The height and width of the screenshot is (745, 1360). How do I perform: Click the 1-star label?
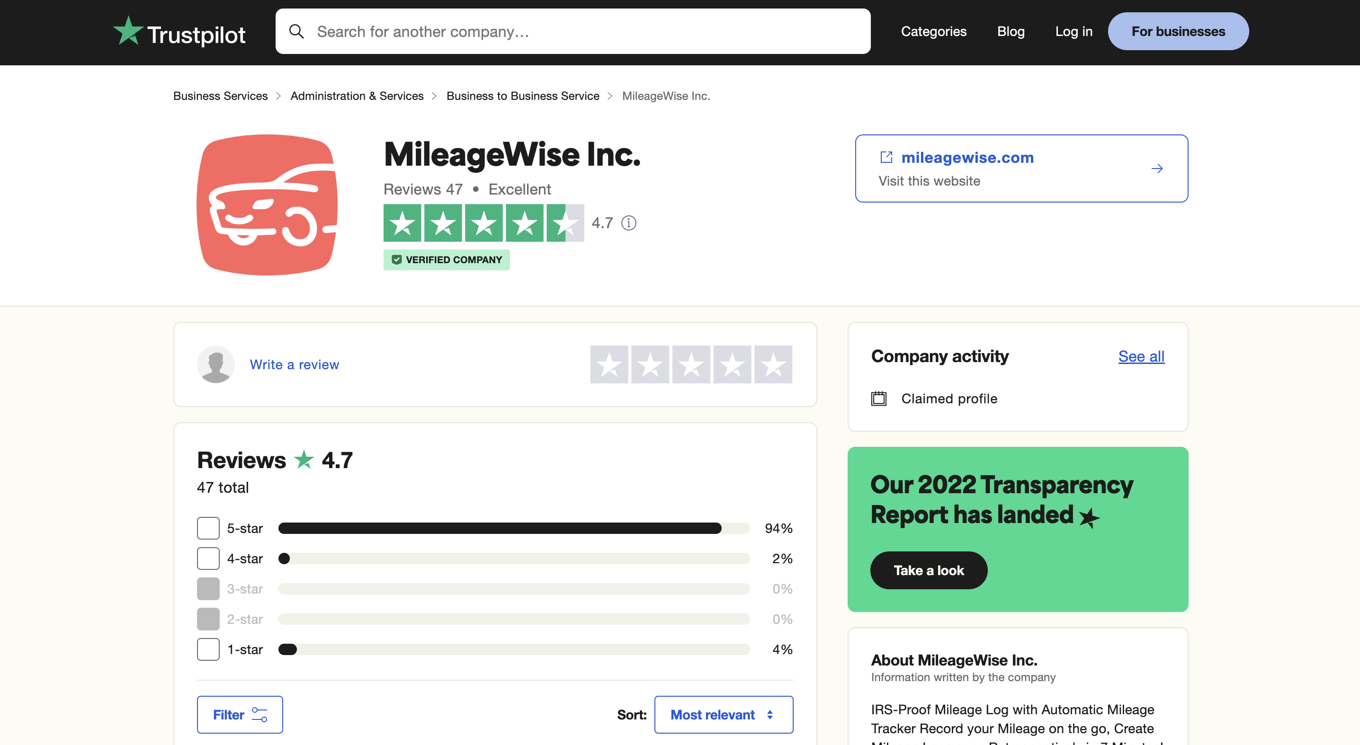pyautogui.click(x=244, y=649)
